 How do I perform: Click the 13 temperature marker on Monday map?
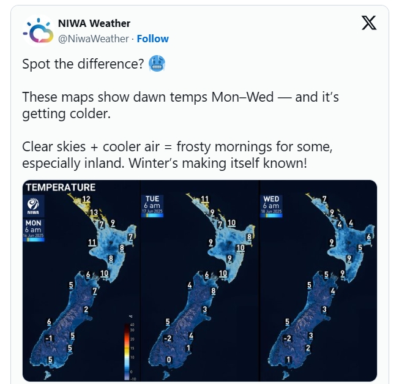click(x=94, y=213)
